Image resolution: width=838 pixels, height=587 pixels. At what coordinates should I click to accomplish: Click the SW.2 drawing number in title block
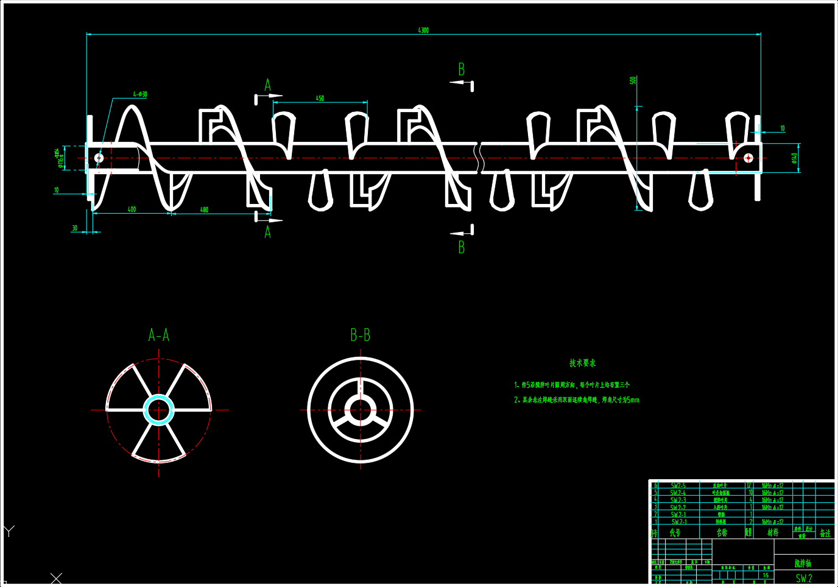(x=803, y=578)
